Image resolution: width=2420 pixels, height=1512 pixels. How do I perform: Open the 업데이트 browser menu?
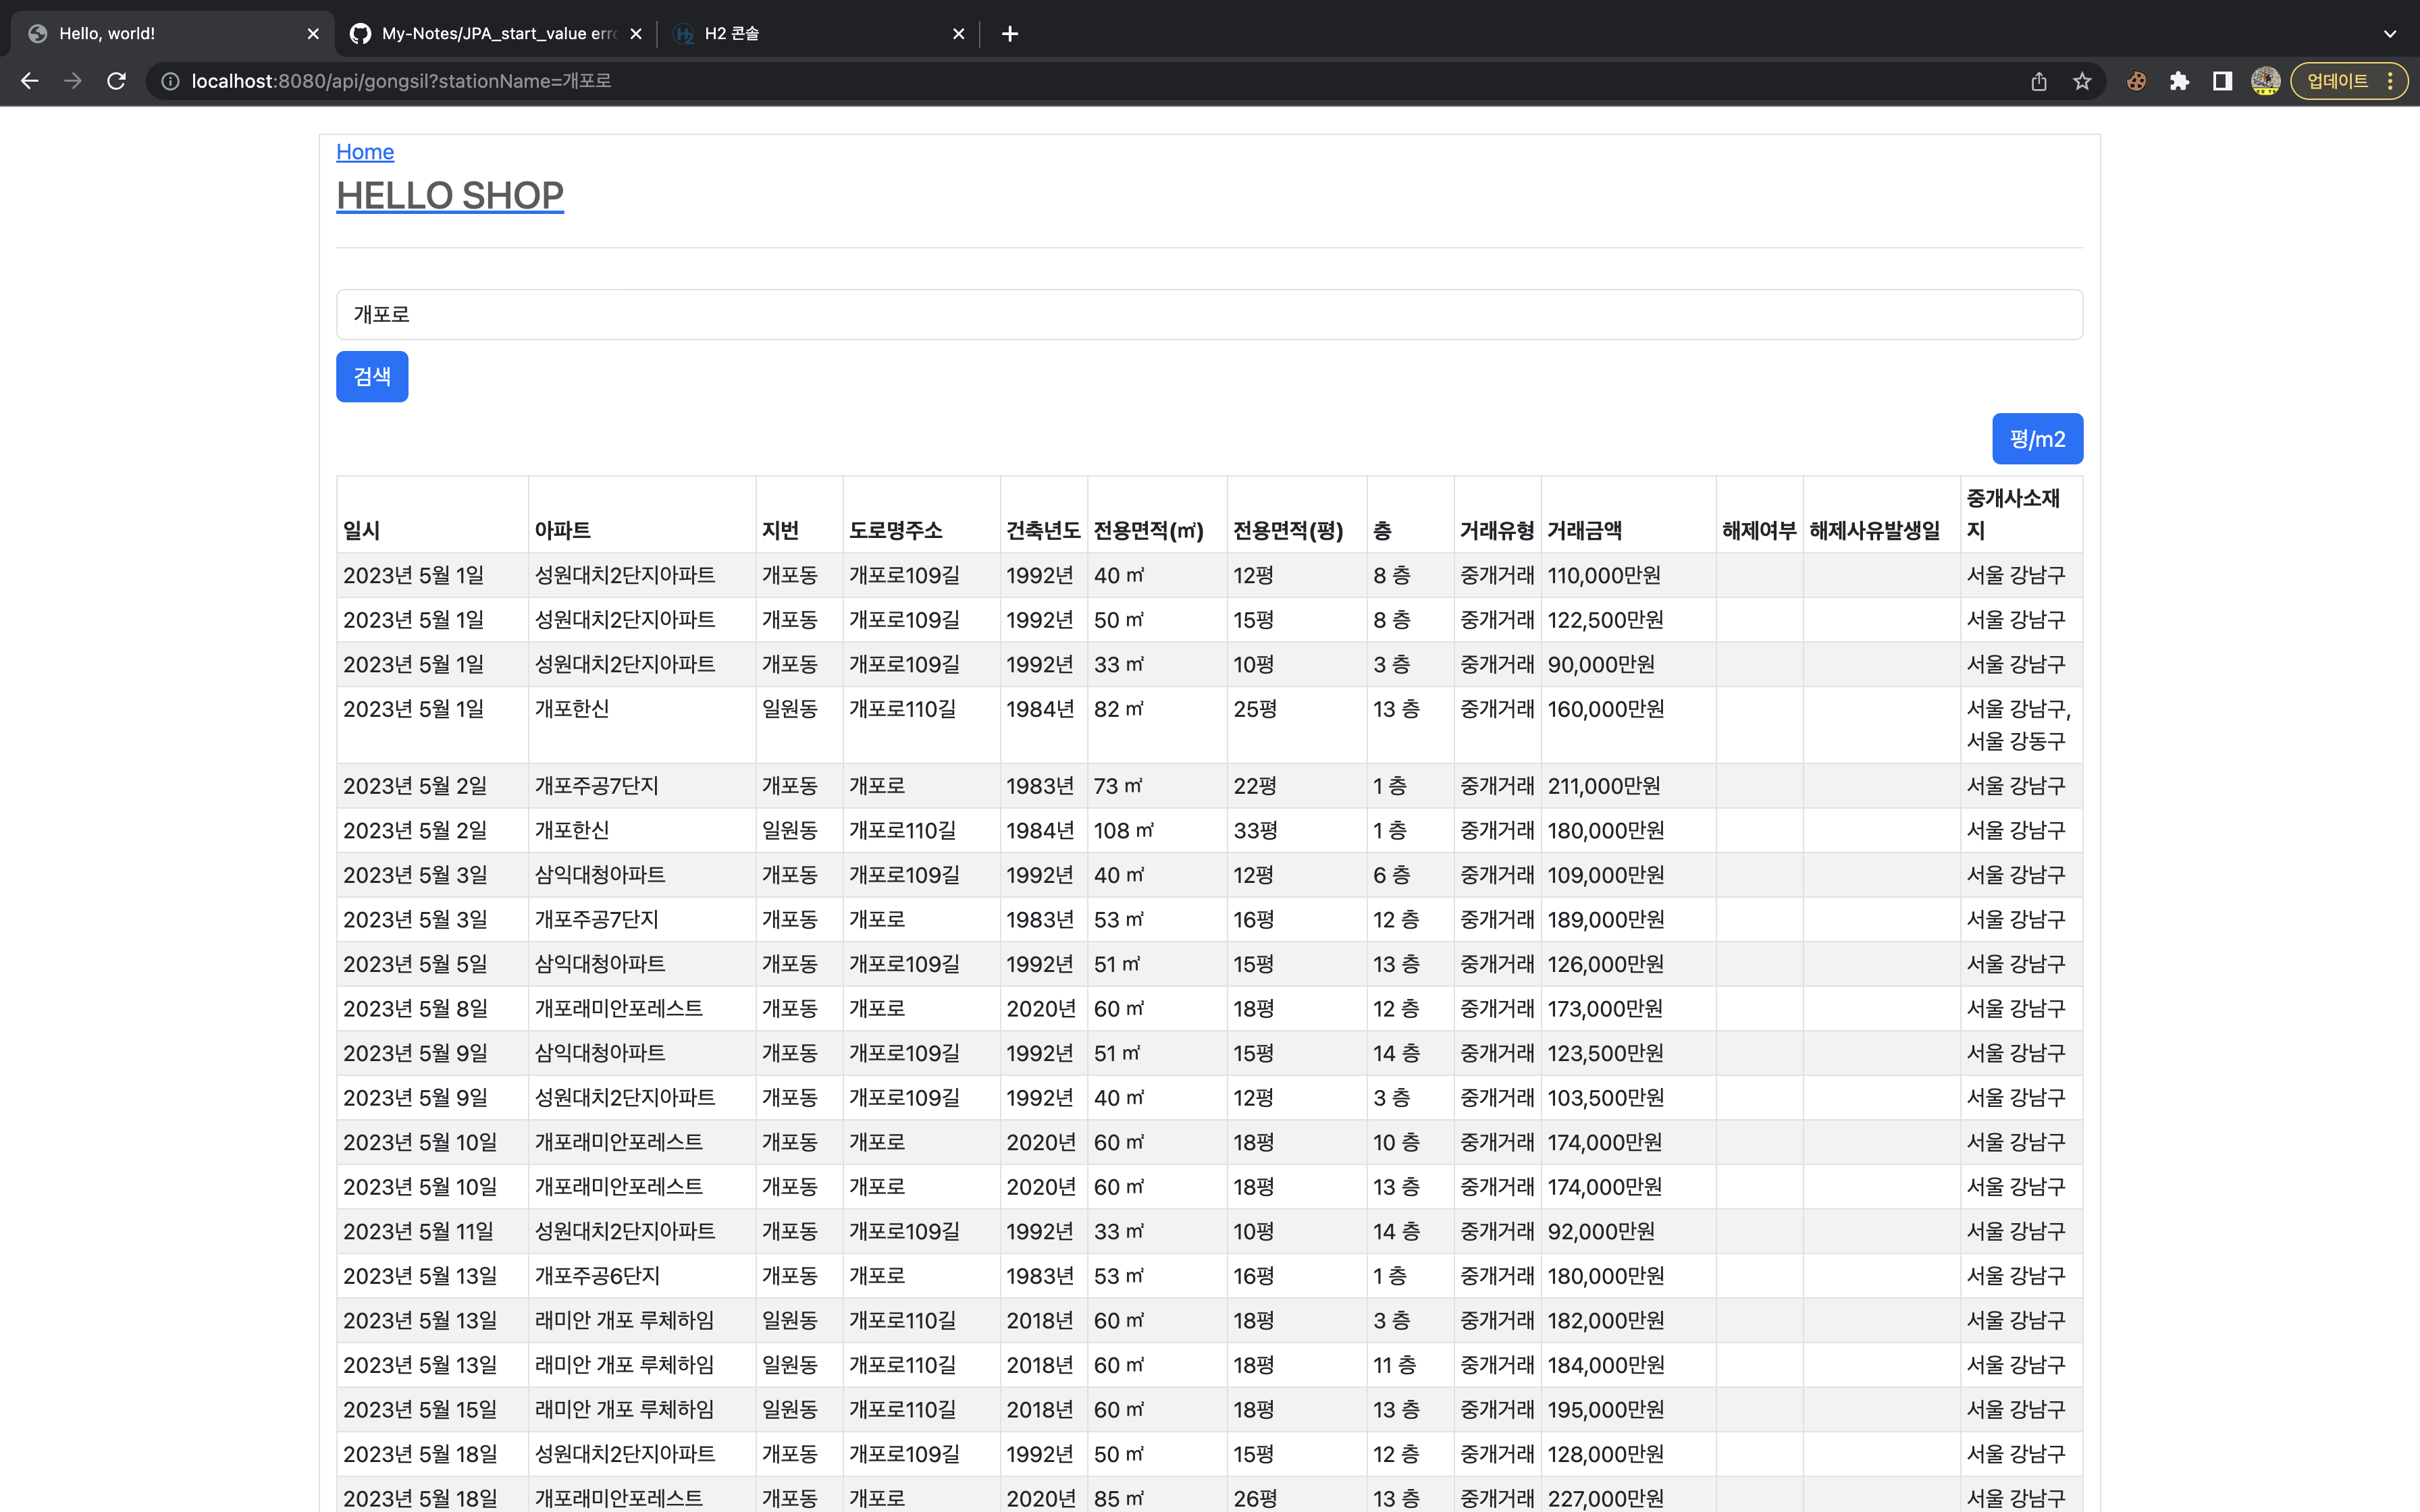[2337, 81]
